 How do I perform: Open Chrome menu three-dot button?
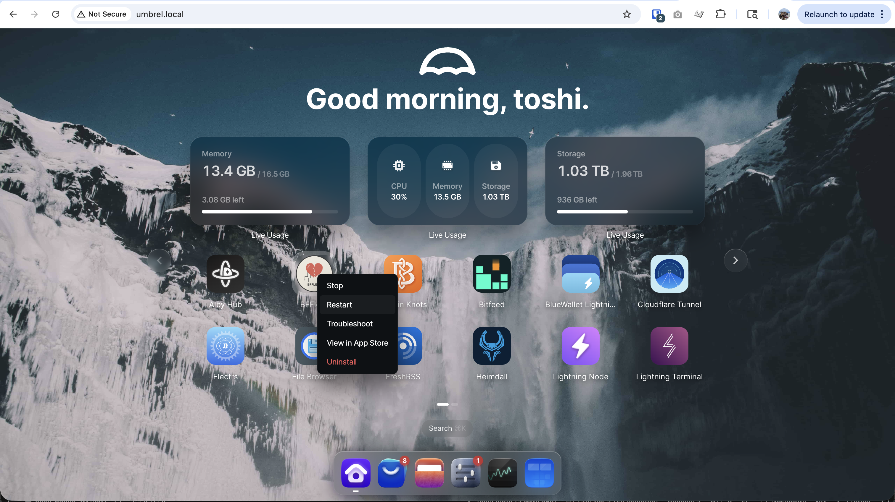[x=882, y=14]
